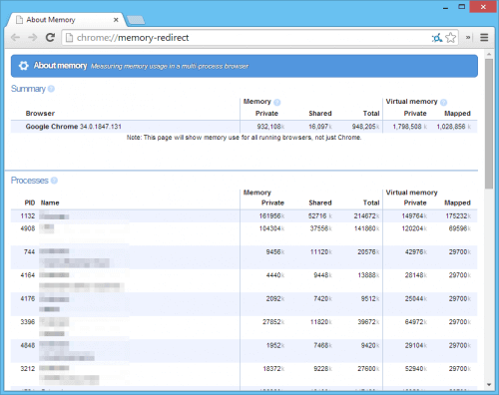
Task: Open a new tab
Action: tap(136, 20)
